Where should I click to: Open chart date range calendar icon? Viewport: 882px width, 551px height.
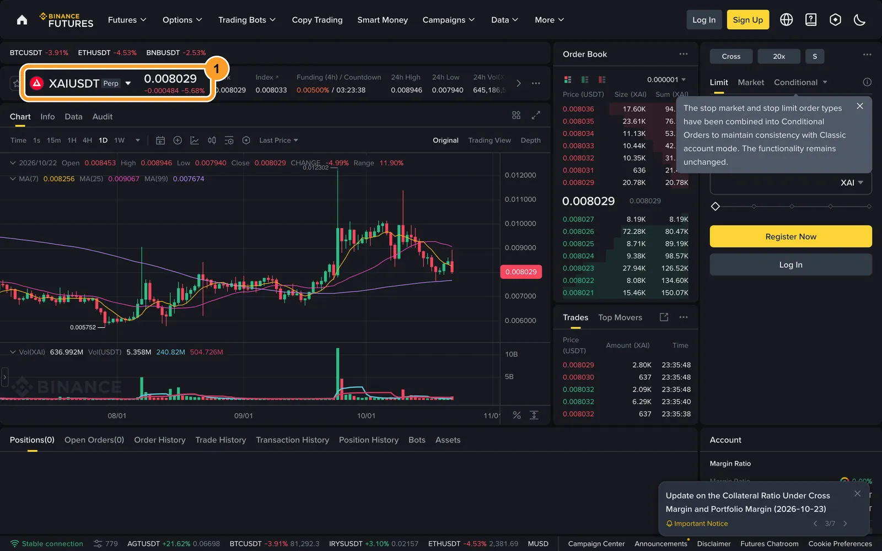pos(160,141)
